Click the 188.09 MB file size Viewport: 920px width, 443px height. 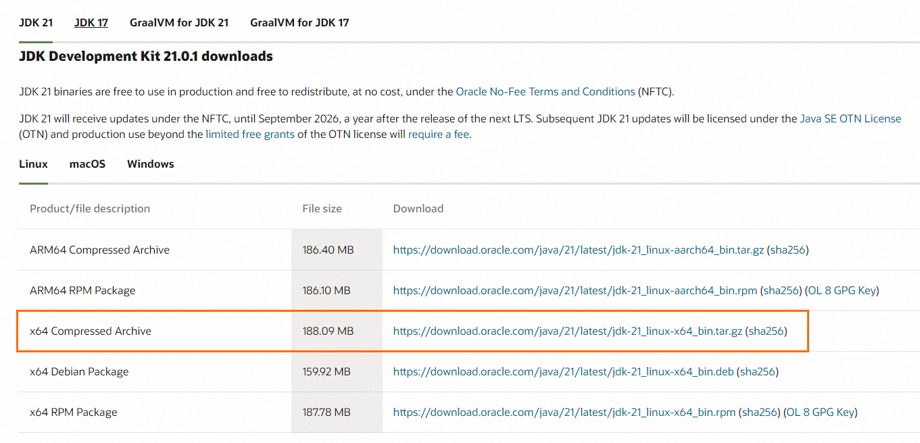(x=328, y=331)
